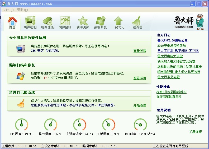Image resolution: width=209 pixels, height=149 pixels.
Task: Click the computer monitor icon in hardware detection
Action: 20,49
